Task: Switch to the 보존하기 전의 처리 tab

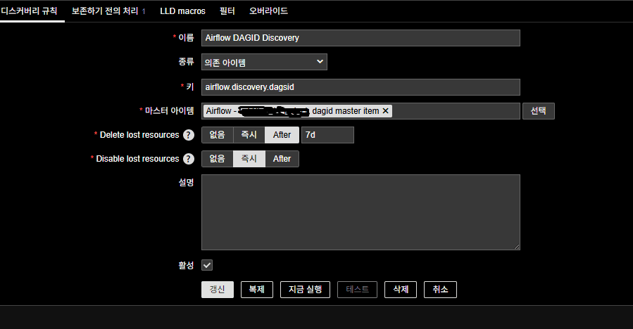Action: coord(108,11)
